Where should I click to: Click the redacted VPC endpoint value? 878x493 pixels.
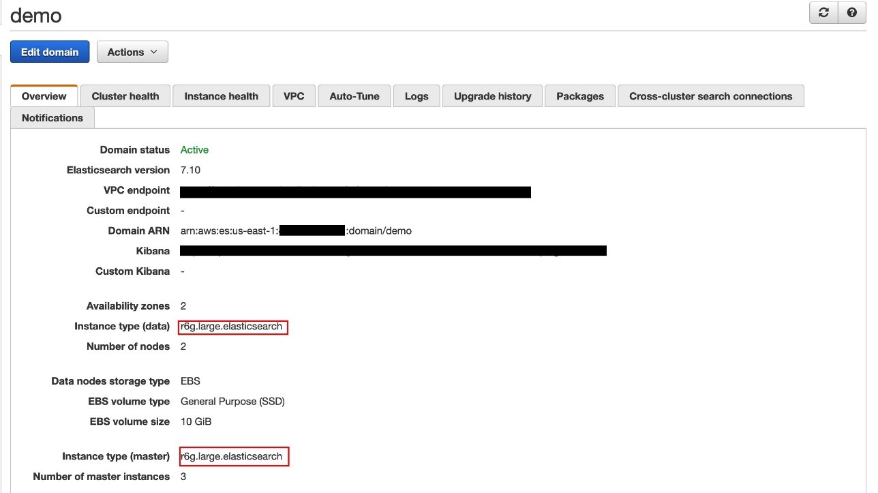pyautogui.click(x=355, y=191)
